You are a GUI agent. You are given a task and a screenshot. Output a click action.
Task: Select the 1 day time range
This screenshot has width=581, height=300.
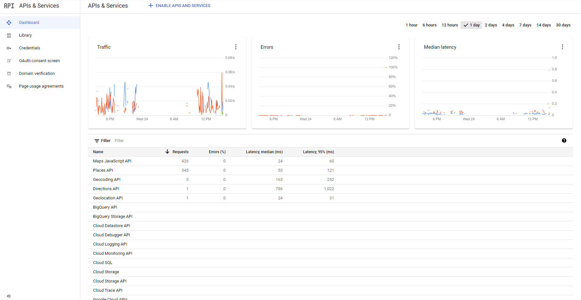471,25
